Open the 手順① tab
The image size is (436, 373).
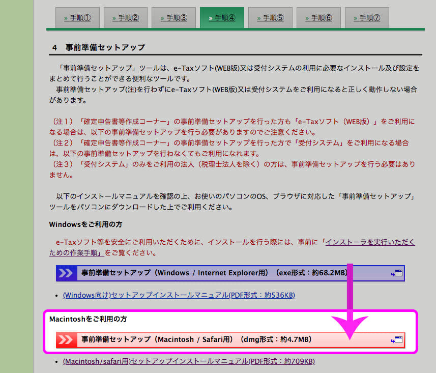pyautogui.click(x=77, y=18)
